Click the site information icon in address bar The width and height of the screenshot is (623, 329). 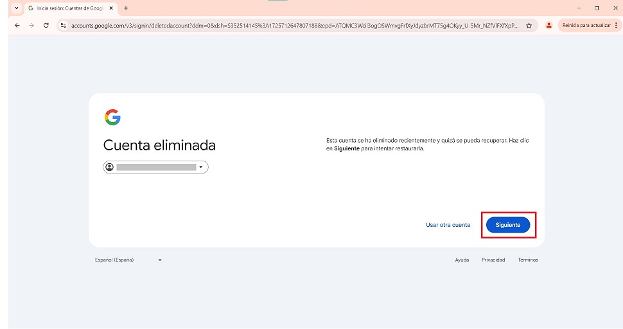[x=63, y=26]
